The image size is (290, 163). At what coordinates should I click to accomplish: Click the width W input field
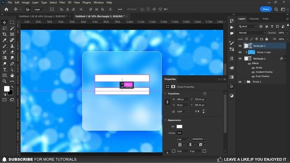click(182, 100)
